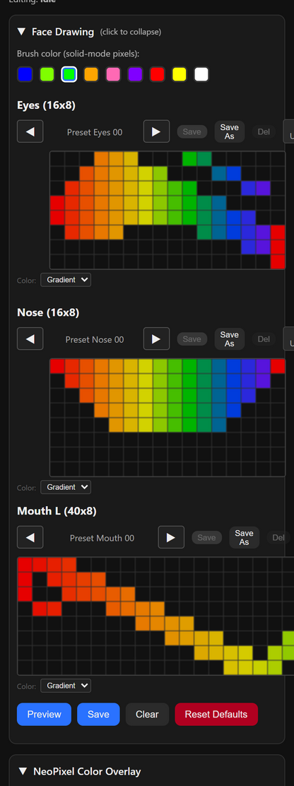
Task: Click Save As for Eyes preset
Action: point(230,131)
